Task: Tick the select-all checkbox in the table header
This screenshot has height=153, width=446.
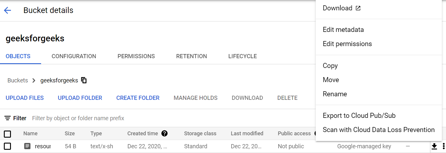Action: pyautogui.click(x=7, y=134)
